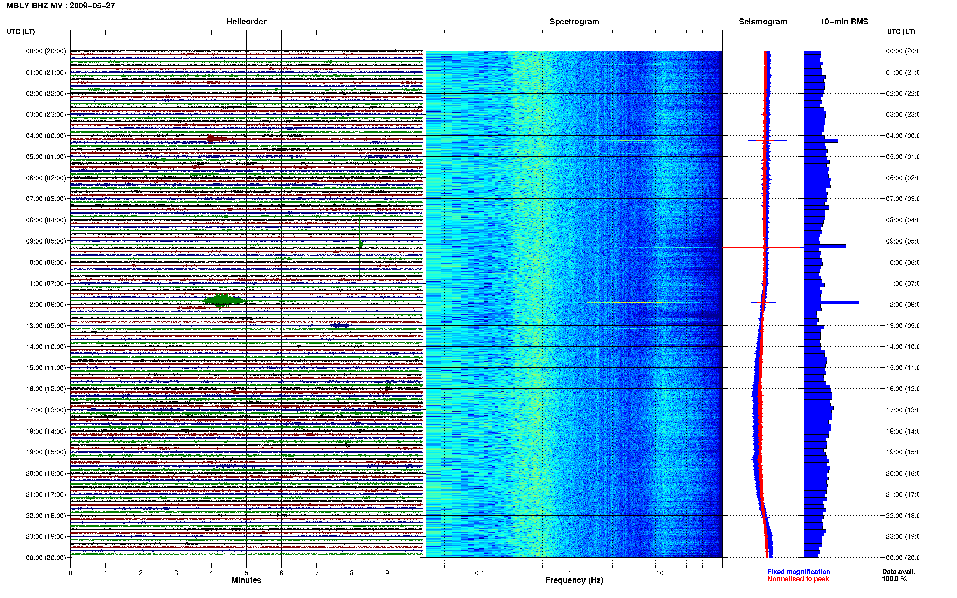Click the "Spectrogram" panel heading
This screenshot has width=957, height=598.
coord(574,22)
